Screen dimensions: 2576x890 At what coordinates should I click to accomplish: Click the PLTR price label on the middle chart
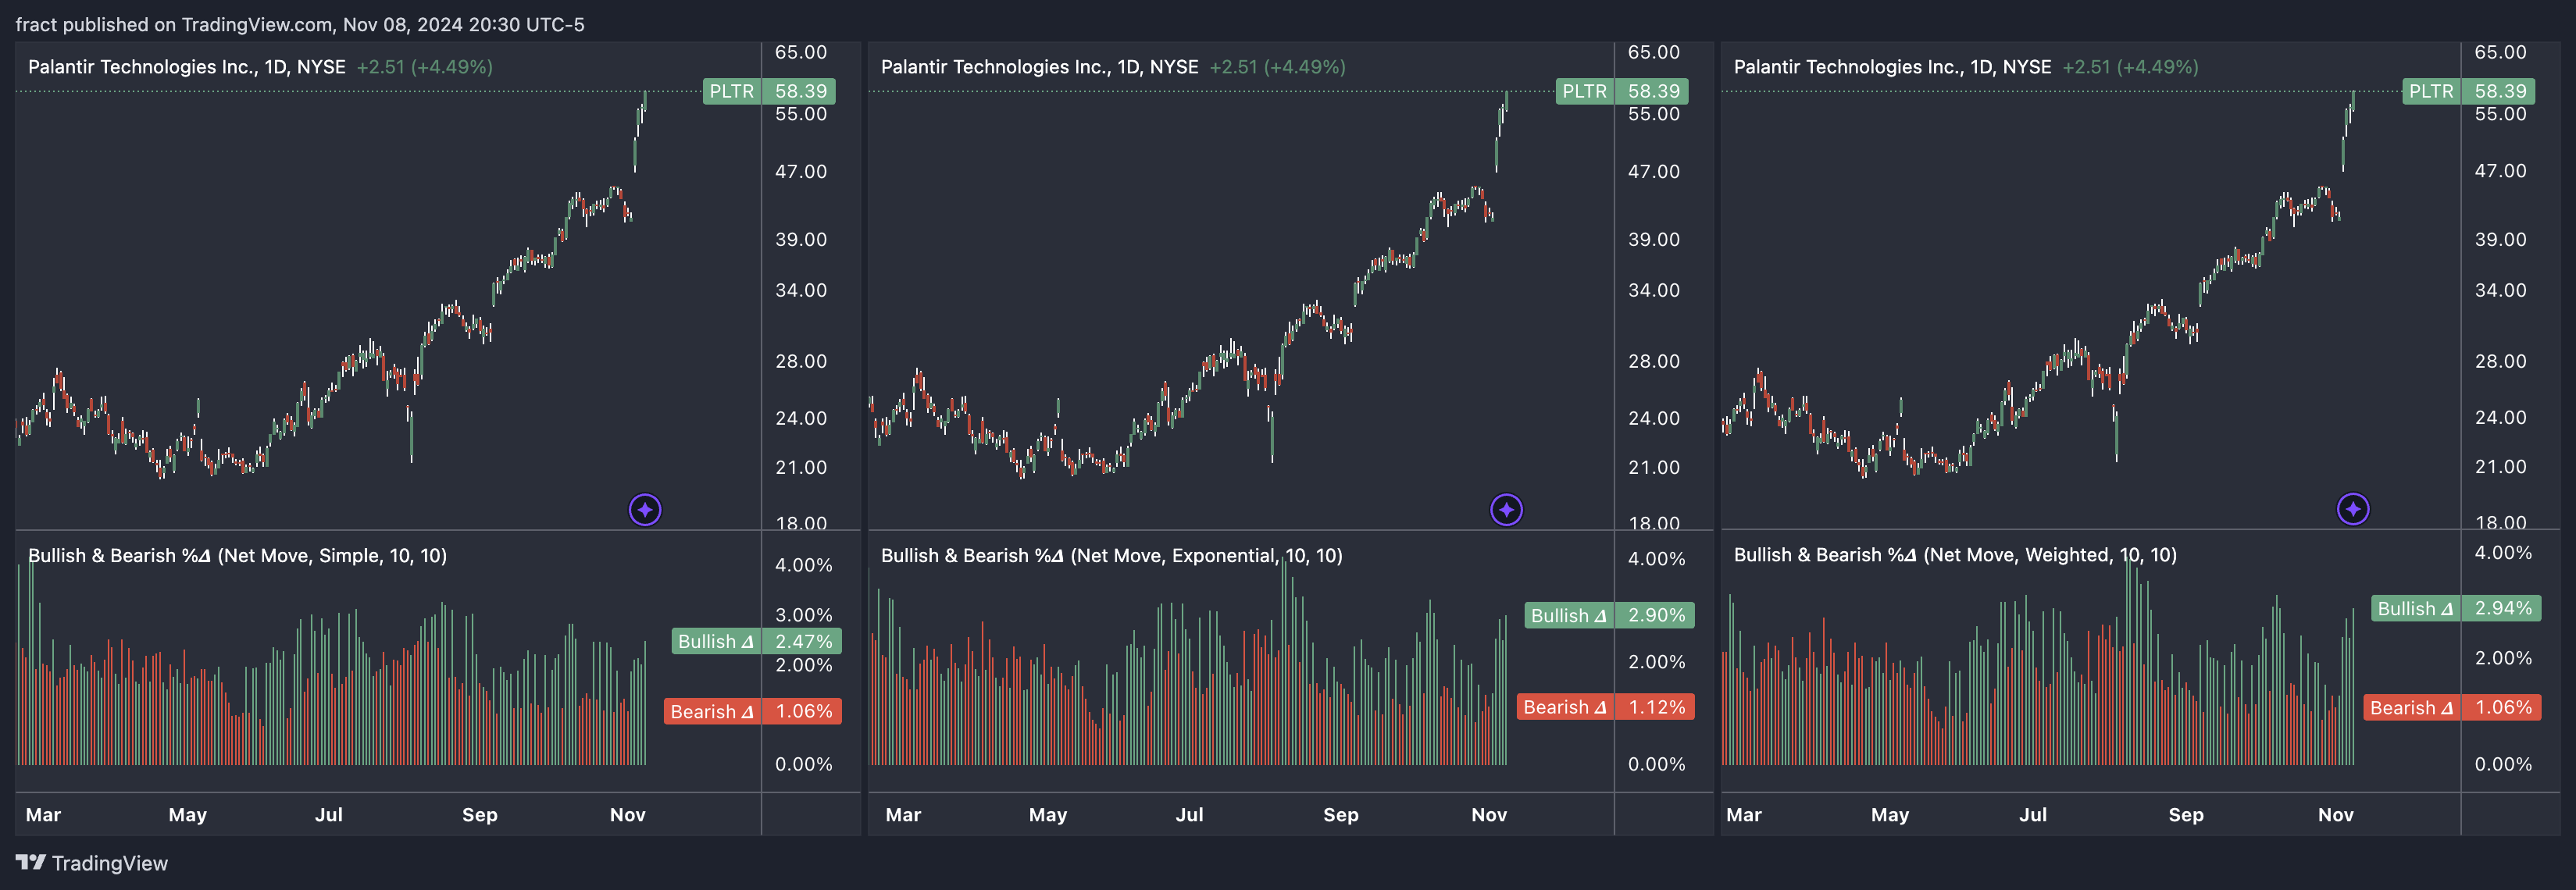click(1622, 91)
